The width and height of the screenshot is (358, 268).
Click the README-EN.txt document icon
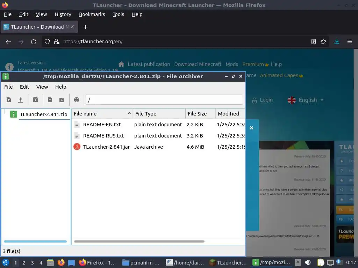[77, 125]
